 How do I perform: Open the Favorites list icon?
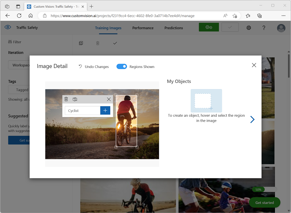click(x=248, y=16)
